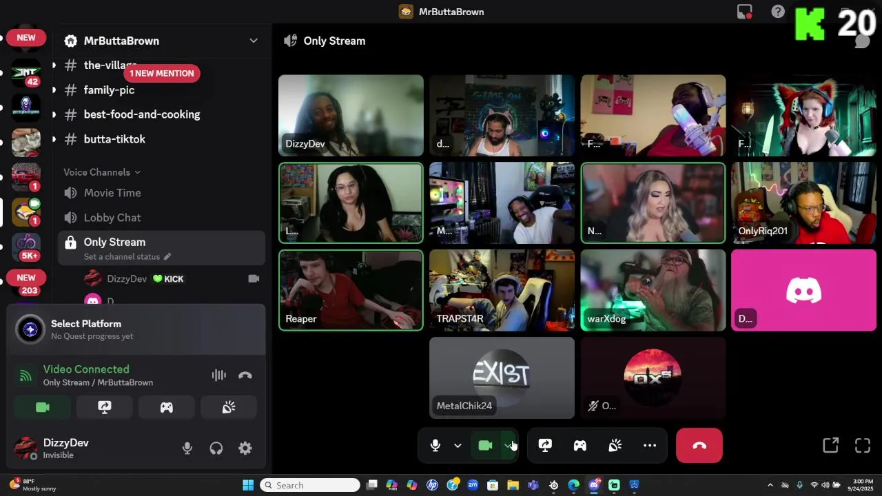
Task: Open weather widget showing 88°F
Action: [32, 485]
